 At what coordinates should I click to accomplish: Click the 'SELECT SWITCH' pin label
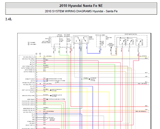(30, 125)
